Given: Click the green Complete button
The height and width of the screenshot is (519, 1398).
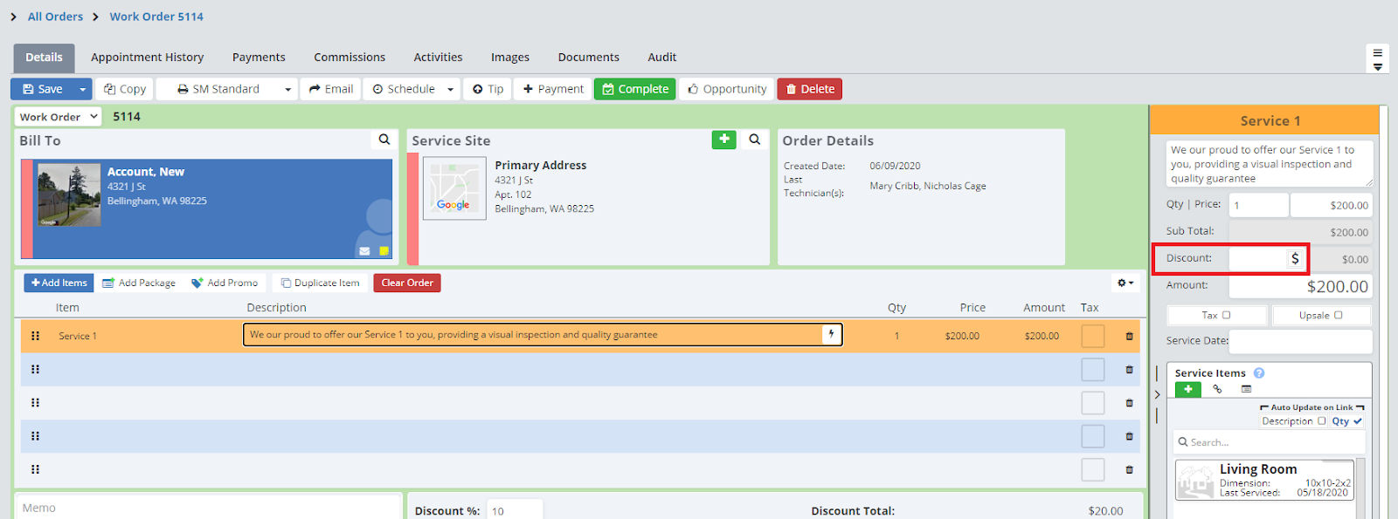Looking at the screenshot, I should pyautogui.click(x=635, y=89).
